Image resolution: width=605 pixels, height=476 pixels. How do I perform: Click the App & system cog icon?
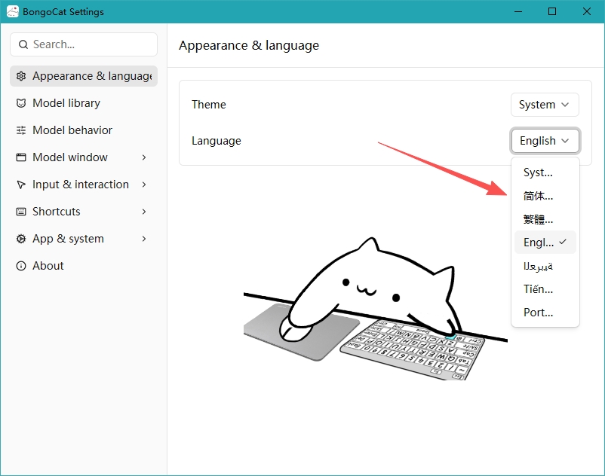21,239
